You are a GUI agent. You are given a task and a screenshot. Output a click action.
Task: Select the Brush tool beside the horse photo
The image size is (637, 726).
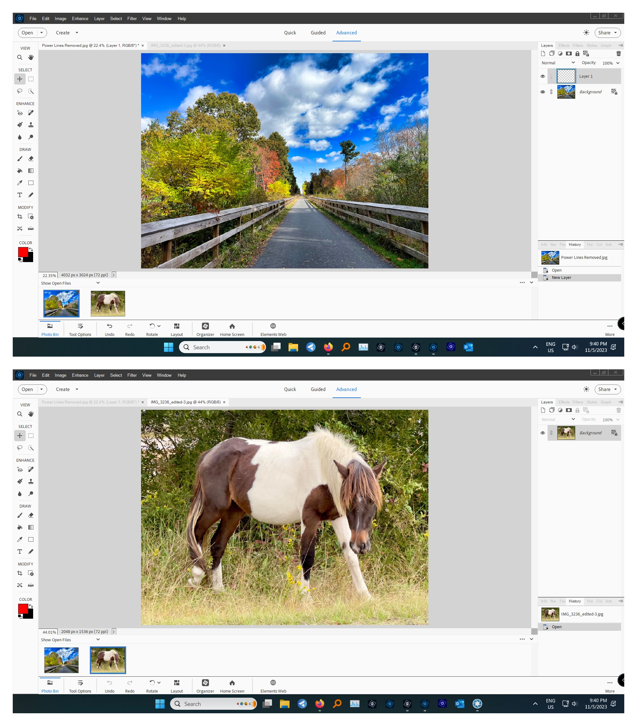(x=20, y=516)
